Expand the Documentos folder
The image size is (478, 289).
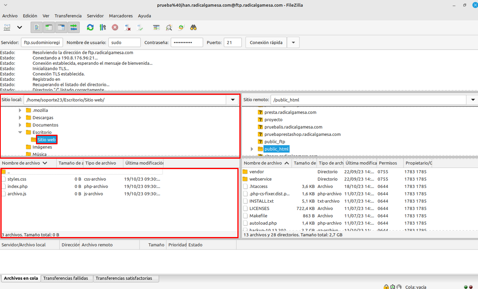click(x=20, y=125)
